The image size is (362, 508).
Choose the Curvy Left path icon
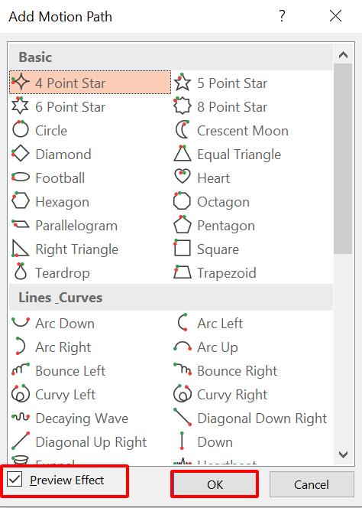(21, 393)
